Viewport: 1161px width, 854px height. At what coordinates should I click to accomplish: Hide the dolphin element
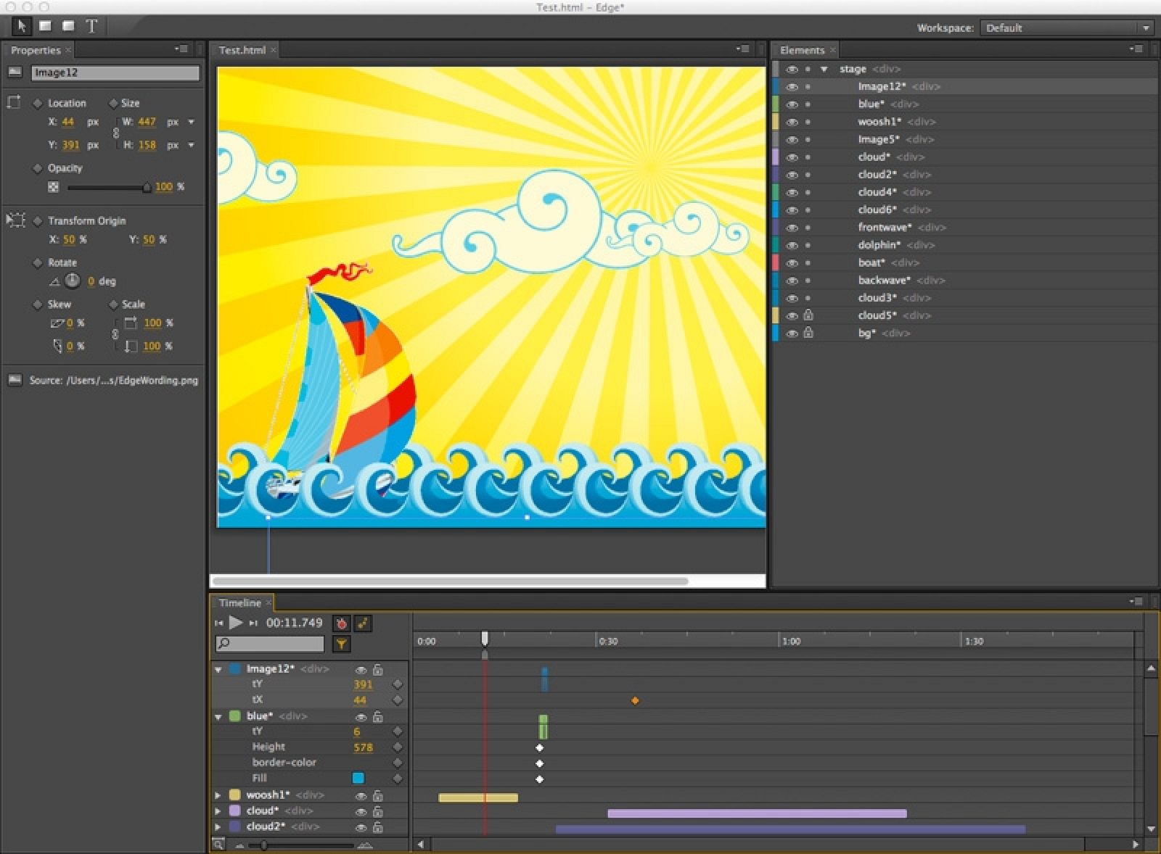pyautogui.click(x=793, y=244)
